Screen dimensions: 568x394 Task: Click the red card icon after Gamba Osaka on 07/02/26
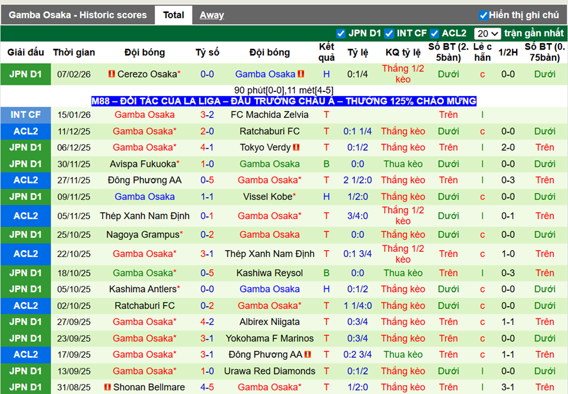(x=301, y=74)
